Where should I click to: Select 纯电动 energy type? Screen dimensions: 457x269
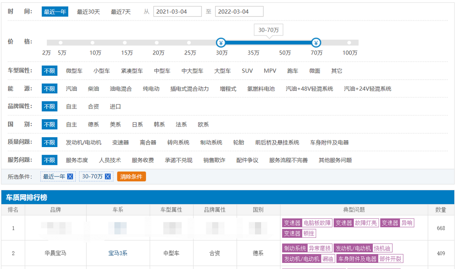(151, 89)
